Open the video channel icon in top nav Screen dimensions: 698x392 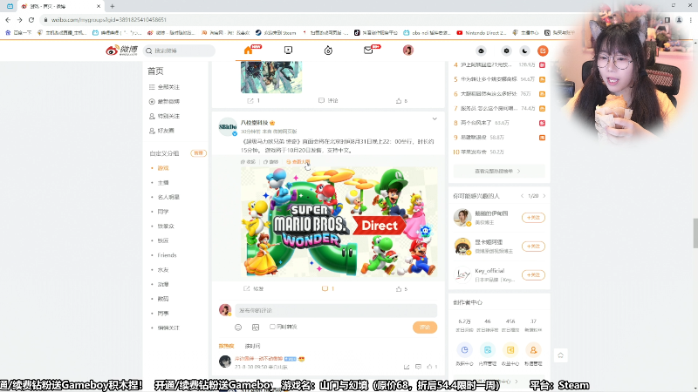click(x=288, y=51)
